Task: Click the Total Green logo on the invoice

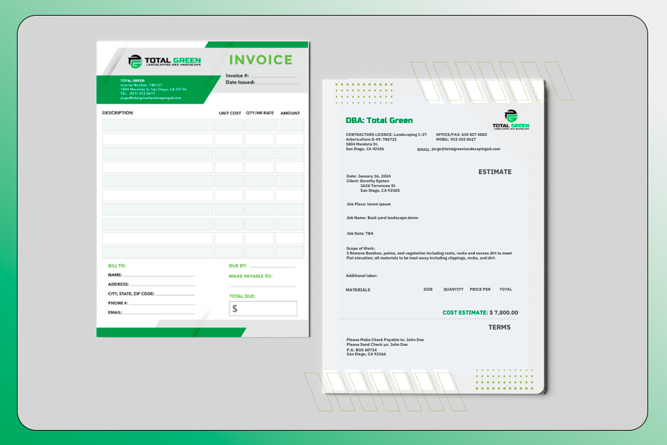Action: pyautogui.click(x=164, y=61)
